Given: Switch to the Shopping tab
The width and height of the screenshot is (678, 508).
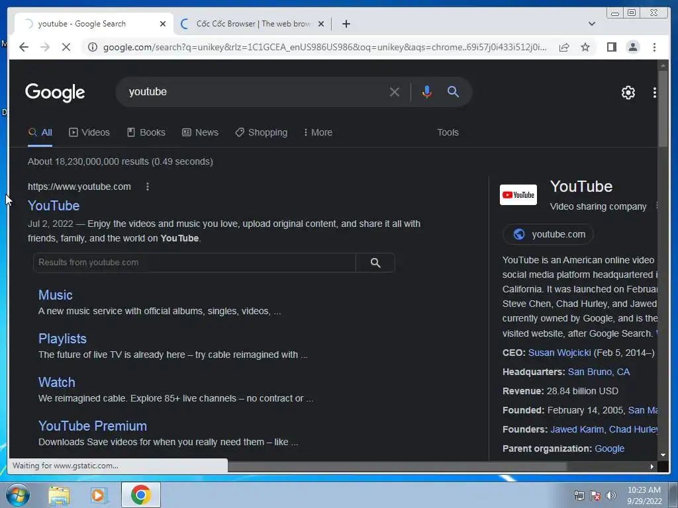Looking at the screenshot, I should [x=261, y=132].
